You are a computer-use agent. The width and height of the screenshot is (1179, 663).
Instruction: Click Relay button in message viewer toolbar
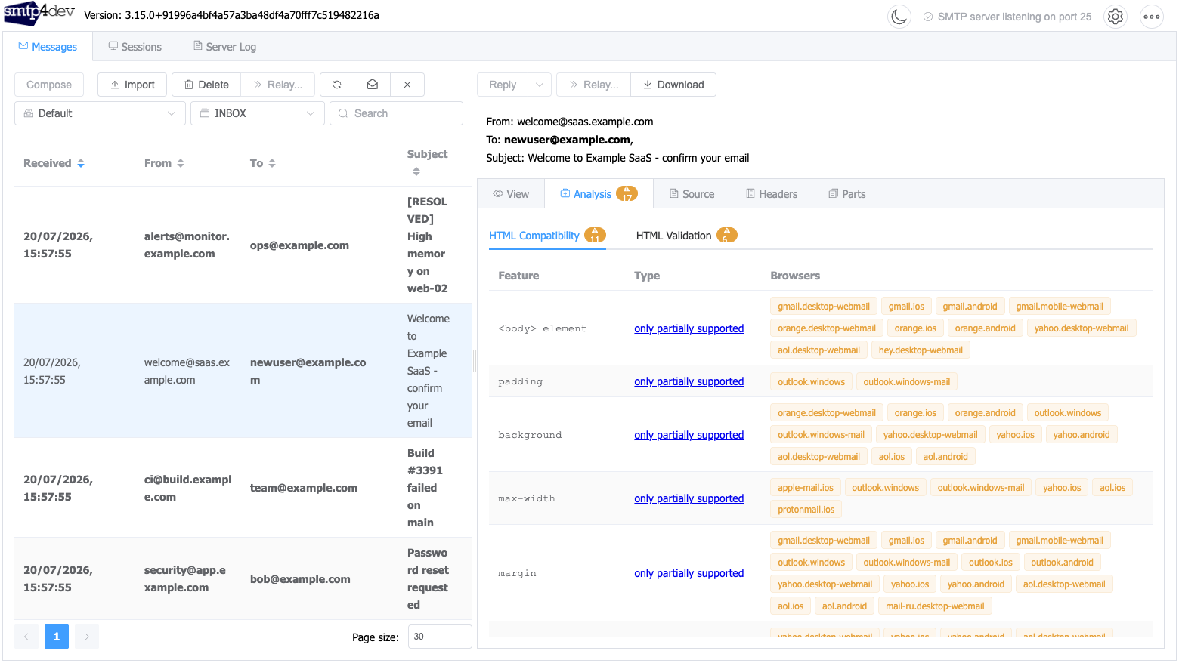(593, 85)
